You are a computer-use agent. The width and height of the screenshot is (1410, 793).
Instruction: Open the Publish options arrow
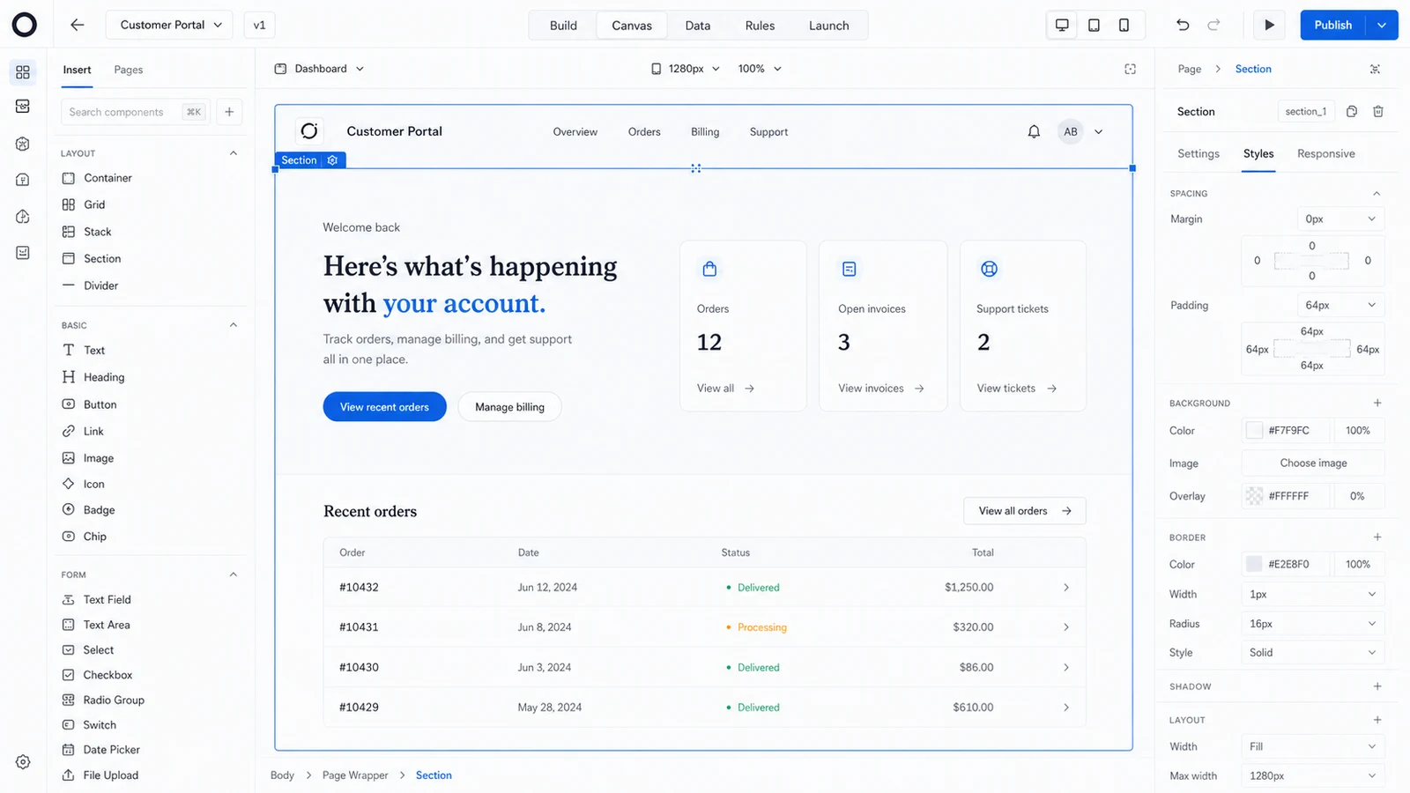click(1382, 25)
